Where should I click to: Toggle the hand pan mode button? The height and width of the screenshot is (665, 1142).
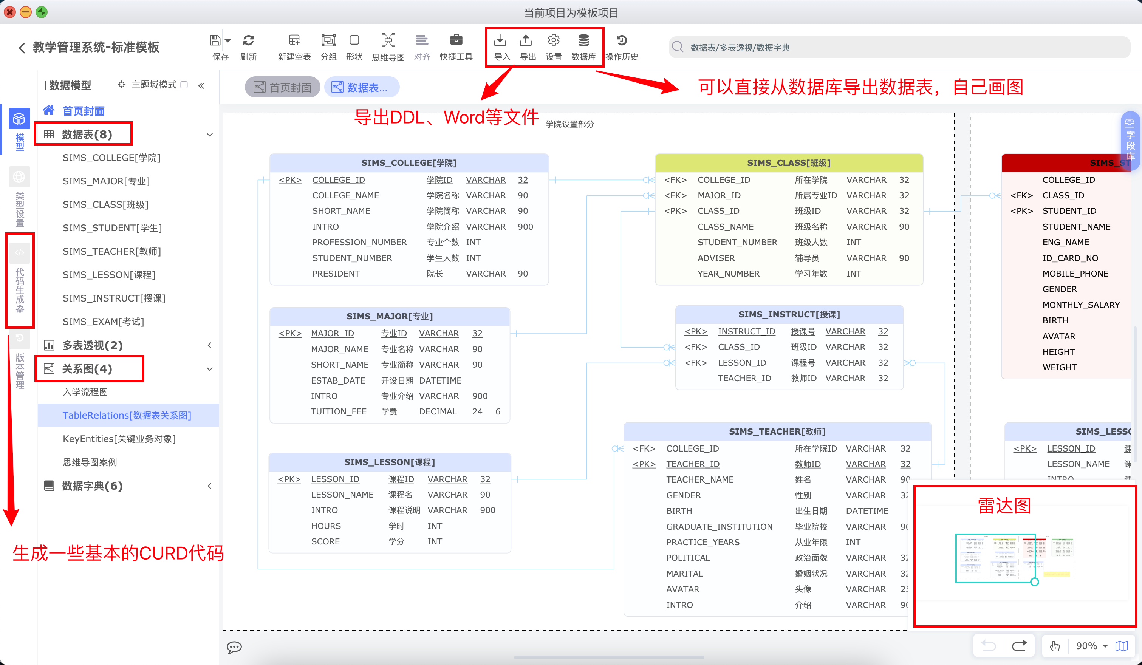click(x=1055, y=646)
